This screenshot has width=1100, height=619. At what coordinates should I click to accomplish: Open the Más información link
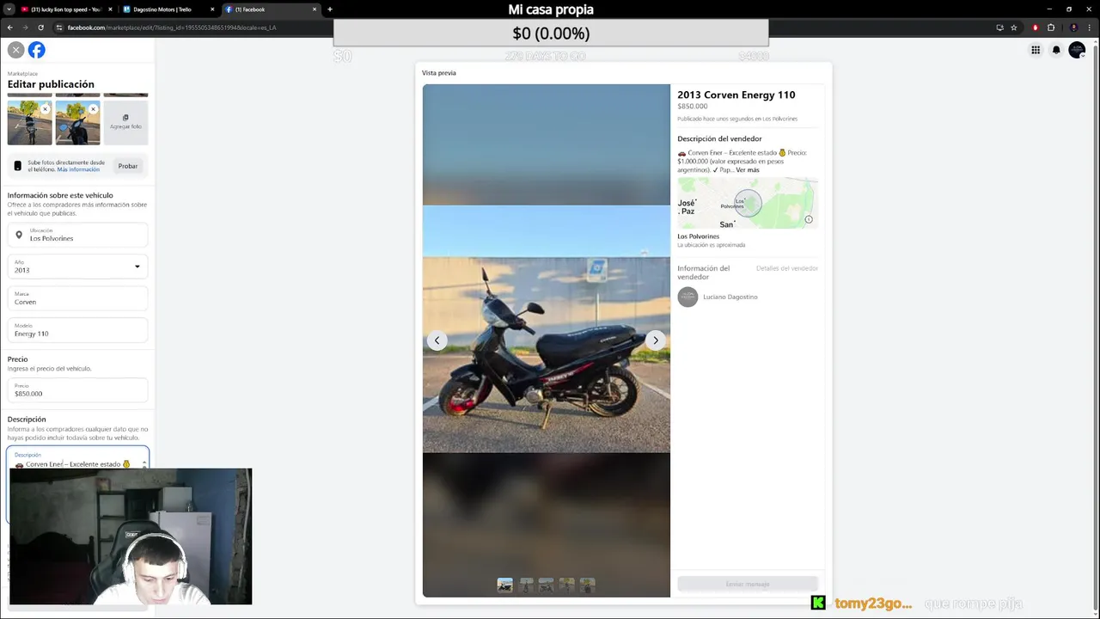click(78, 169)
